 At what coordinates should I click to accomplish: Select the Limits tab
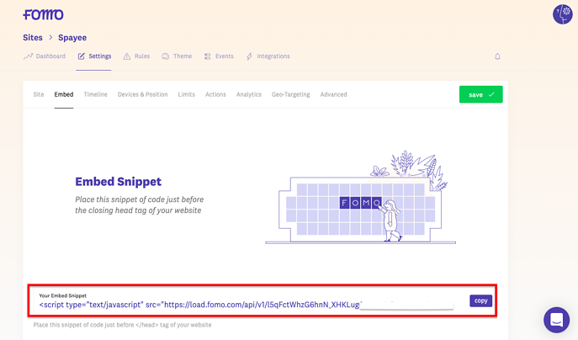186,94
